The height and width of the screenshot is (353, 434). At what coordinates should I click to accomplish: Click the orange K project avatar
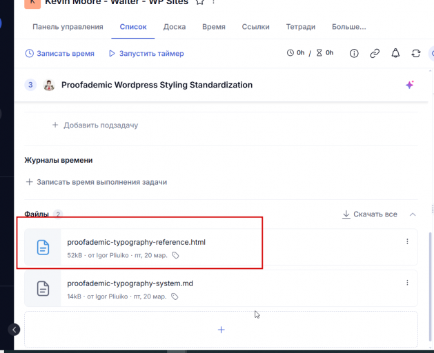click(32, 3)
